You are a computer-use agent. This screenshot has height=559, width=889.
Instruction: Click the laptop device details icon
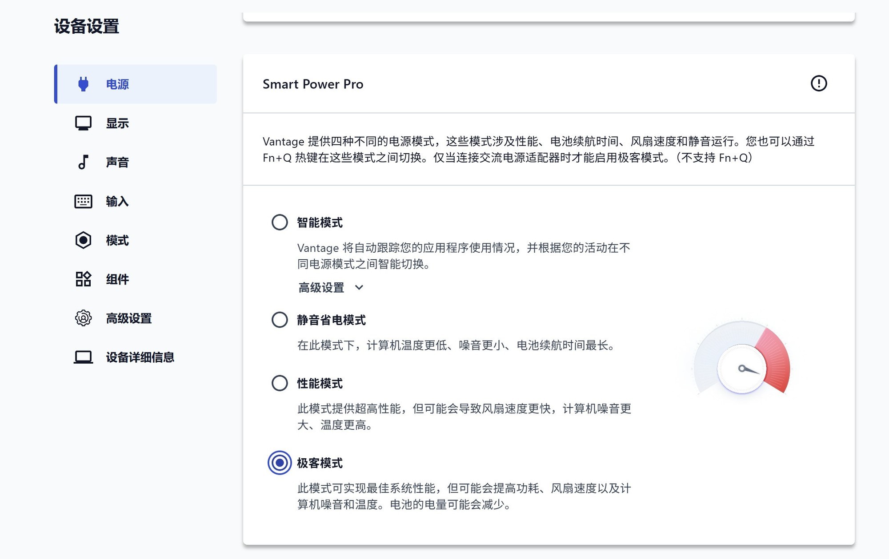83,357
